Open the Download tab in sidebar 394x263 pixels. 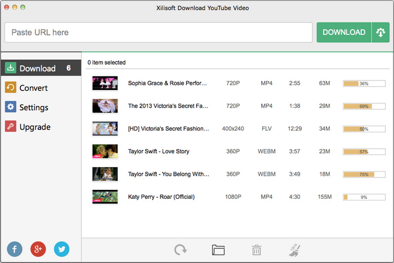pos(37,68)
